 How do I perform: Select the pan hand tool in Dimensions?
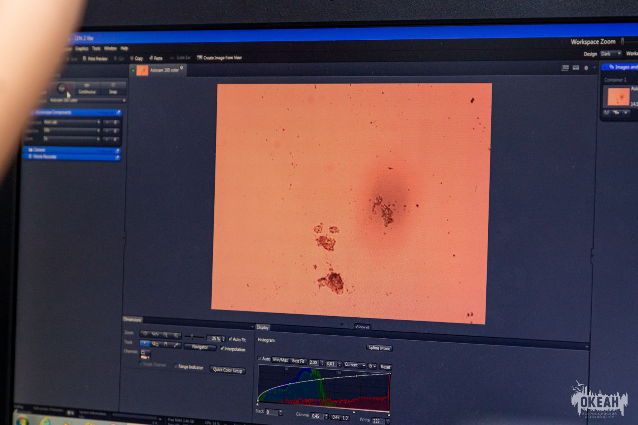(166, 344)
